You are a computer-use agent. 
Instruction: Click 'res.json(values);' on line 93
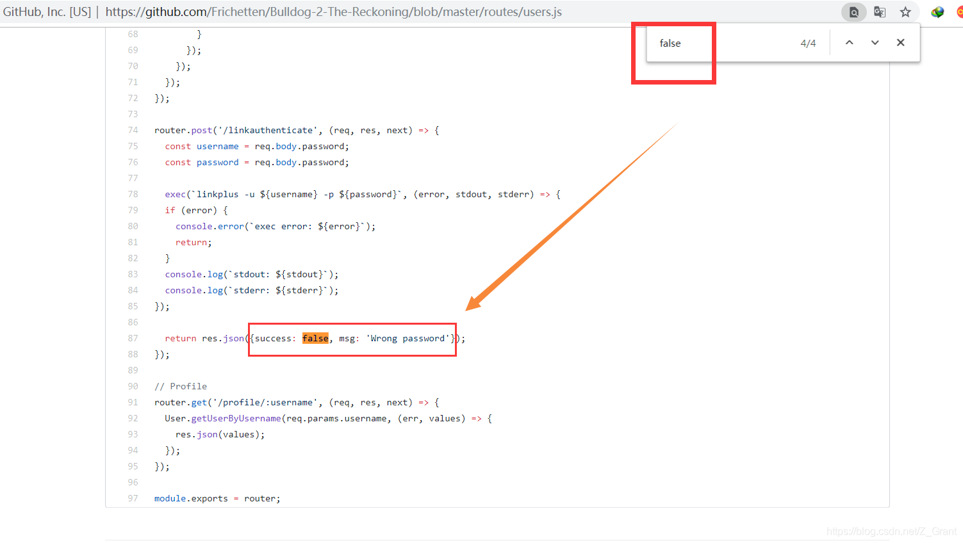click(x=220, y=434)
